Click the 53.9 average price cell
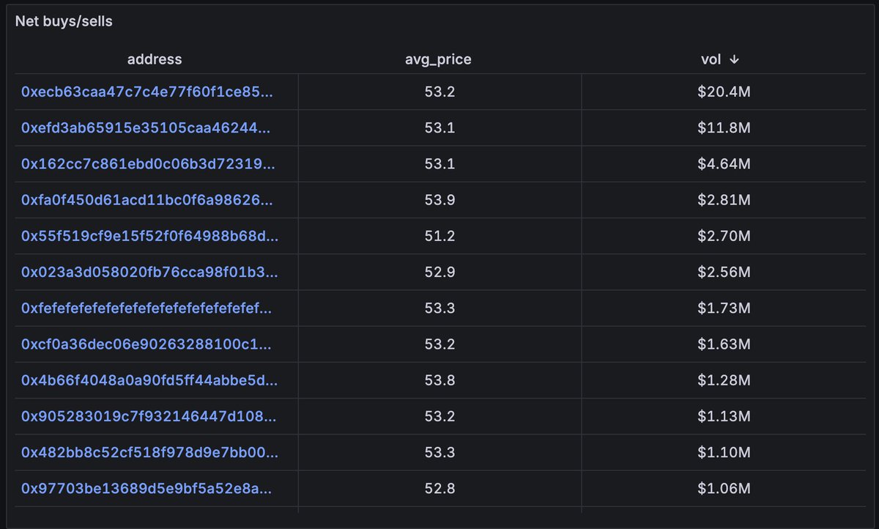The width and height of the screenshot is (879, 529). 439,199
